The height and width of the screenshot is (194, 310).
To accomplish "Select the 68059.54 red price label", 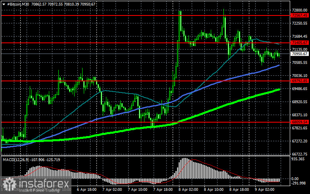I will coord(300,122).
